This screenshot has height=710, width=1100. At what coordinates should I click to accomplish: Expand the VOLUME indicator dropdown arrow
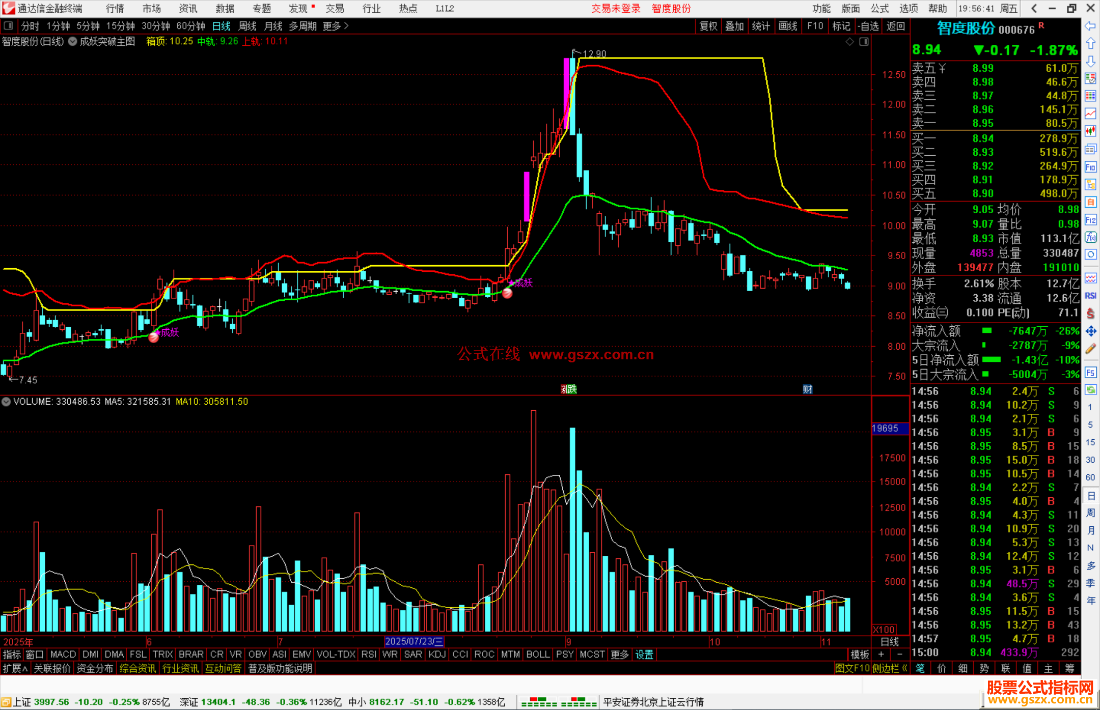pyautogui.click(x=6, y=402)
